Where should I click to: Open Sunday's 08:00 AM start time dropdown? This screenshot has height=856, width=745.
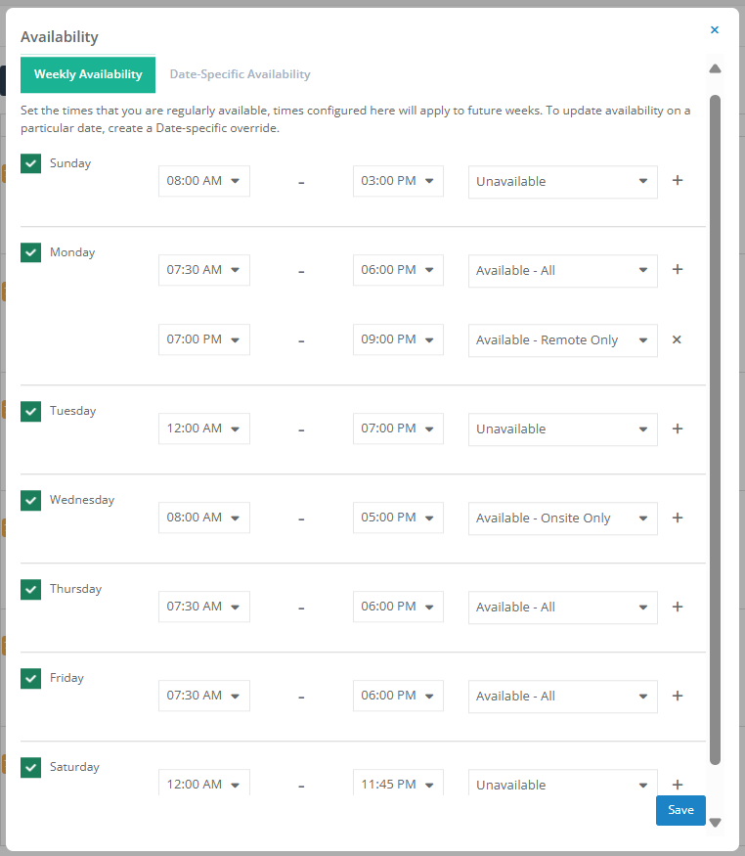(x=204, y=181)
